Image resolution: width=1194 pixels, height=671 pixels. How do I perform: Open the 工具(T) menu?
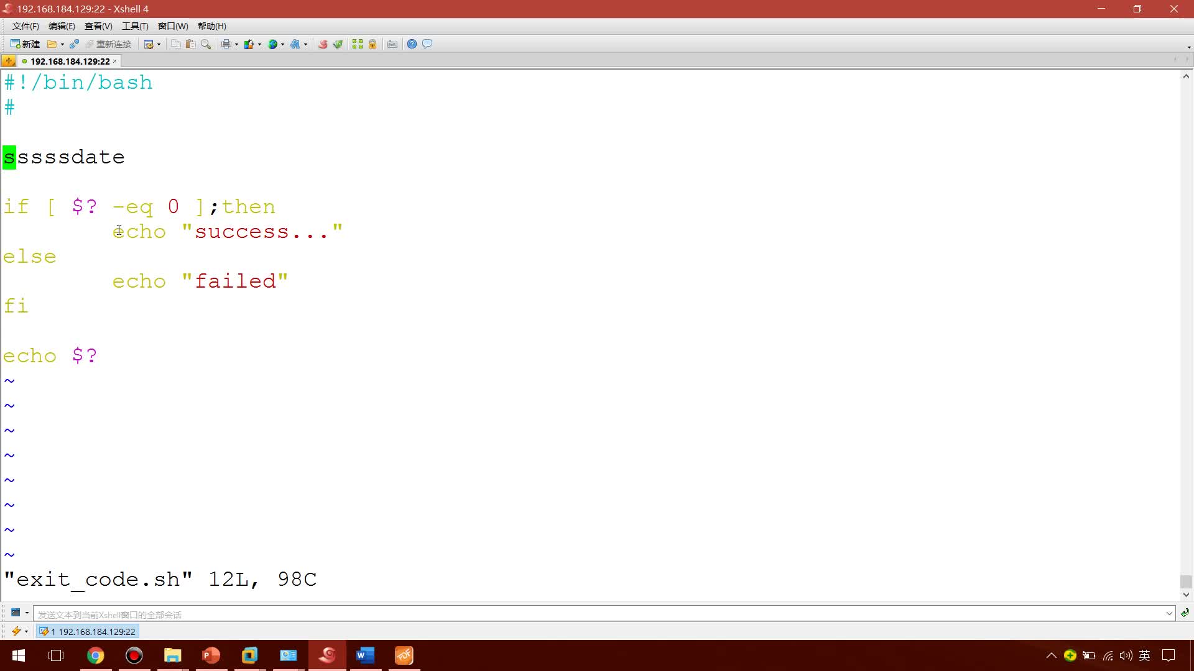pos(135,26)
